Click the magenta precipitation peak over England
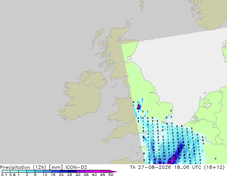Image resolution: width=227 pixels, height=176 pixels. (139, 107)
